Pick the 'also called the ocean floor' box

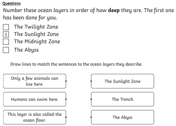tap(34, 117)
